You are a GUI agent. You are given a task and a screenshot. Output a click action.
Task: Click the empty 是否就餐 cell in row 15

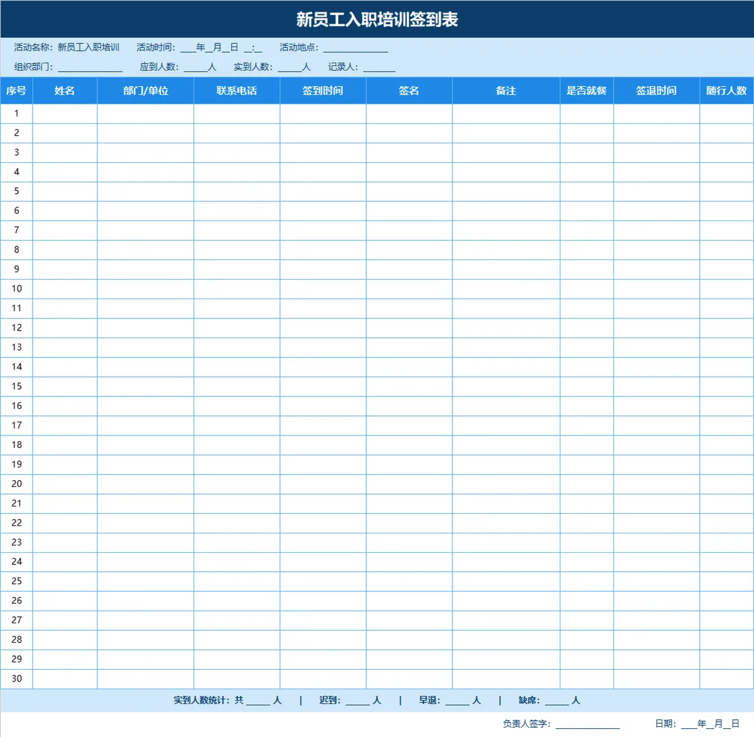(587, 386)
